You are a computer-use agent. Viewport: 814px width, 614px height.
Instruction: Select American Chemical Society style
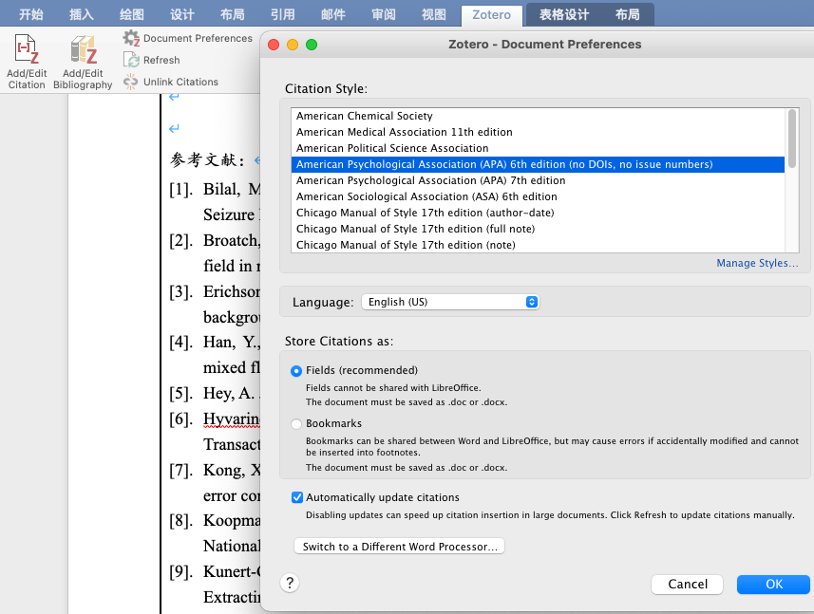[538, 116]
